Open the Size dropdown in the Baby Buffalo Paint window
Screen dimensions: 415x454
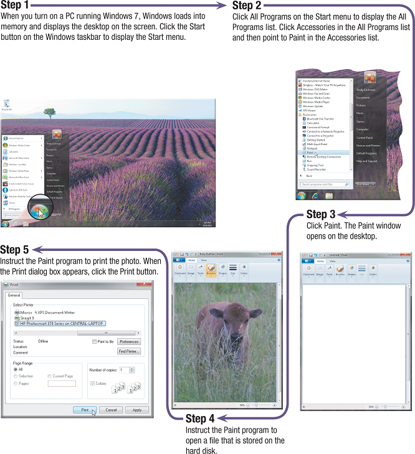(233, 270)
